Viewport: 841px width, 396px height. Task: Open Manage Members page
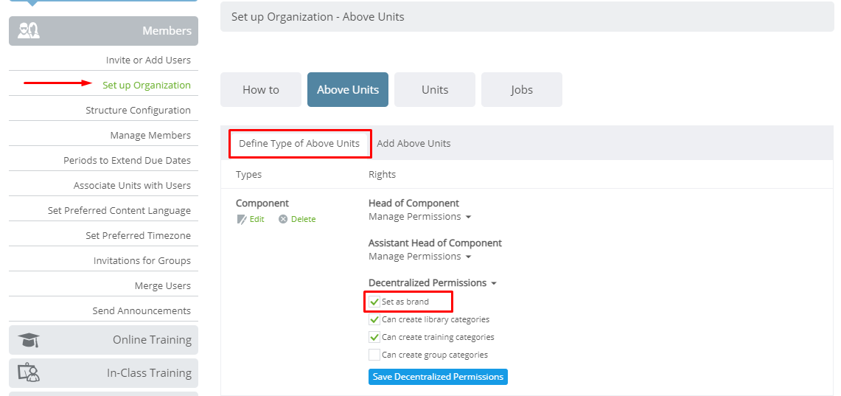point(150,135)
